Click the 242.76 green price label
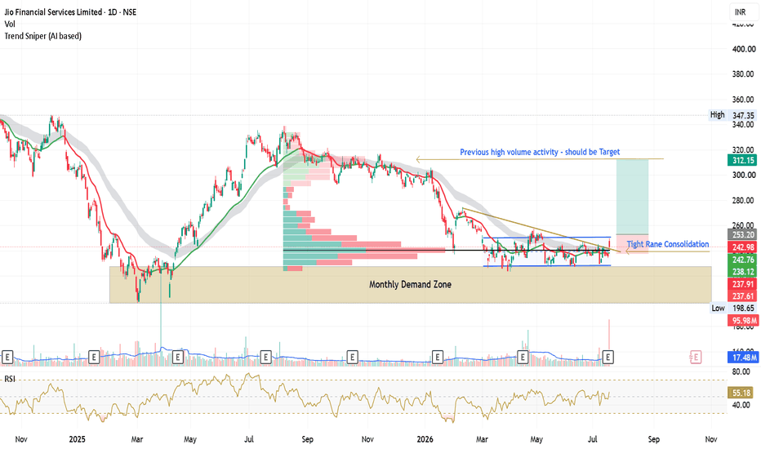 click(x=742, y=260)
